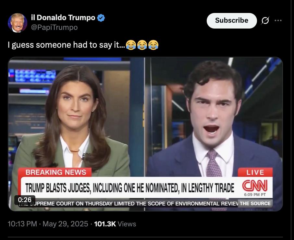Click the blue verified badge icon
The image size is (294, 240).
101,18
